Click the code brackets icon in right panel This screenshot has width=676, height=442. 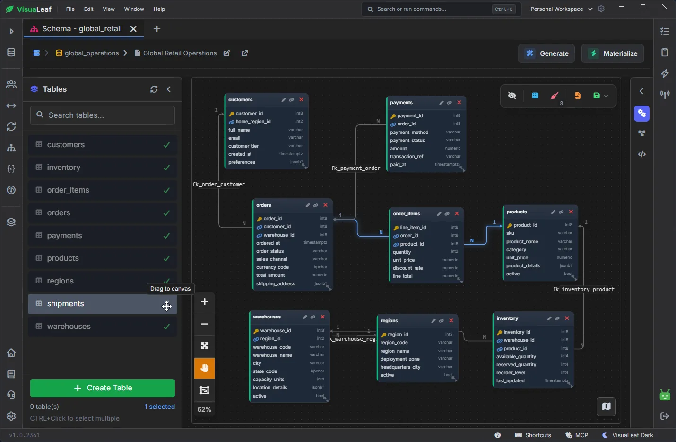coord(642,154)
